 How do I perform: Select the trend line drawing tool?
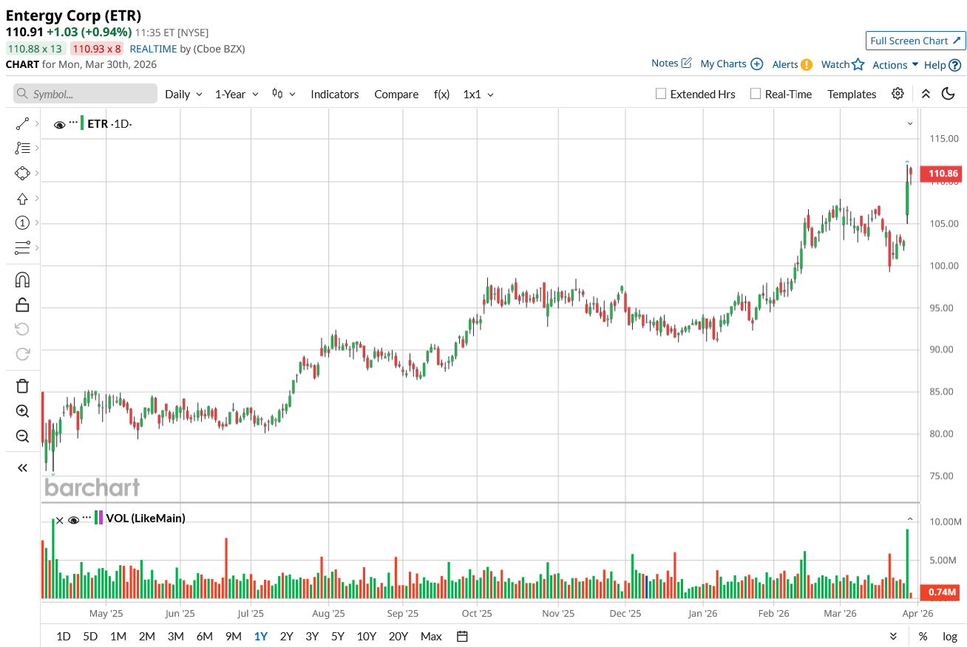[x=22, y=123]
